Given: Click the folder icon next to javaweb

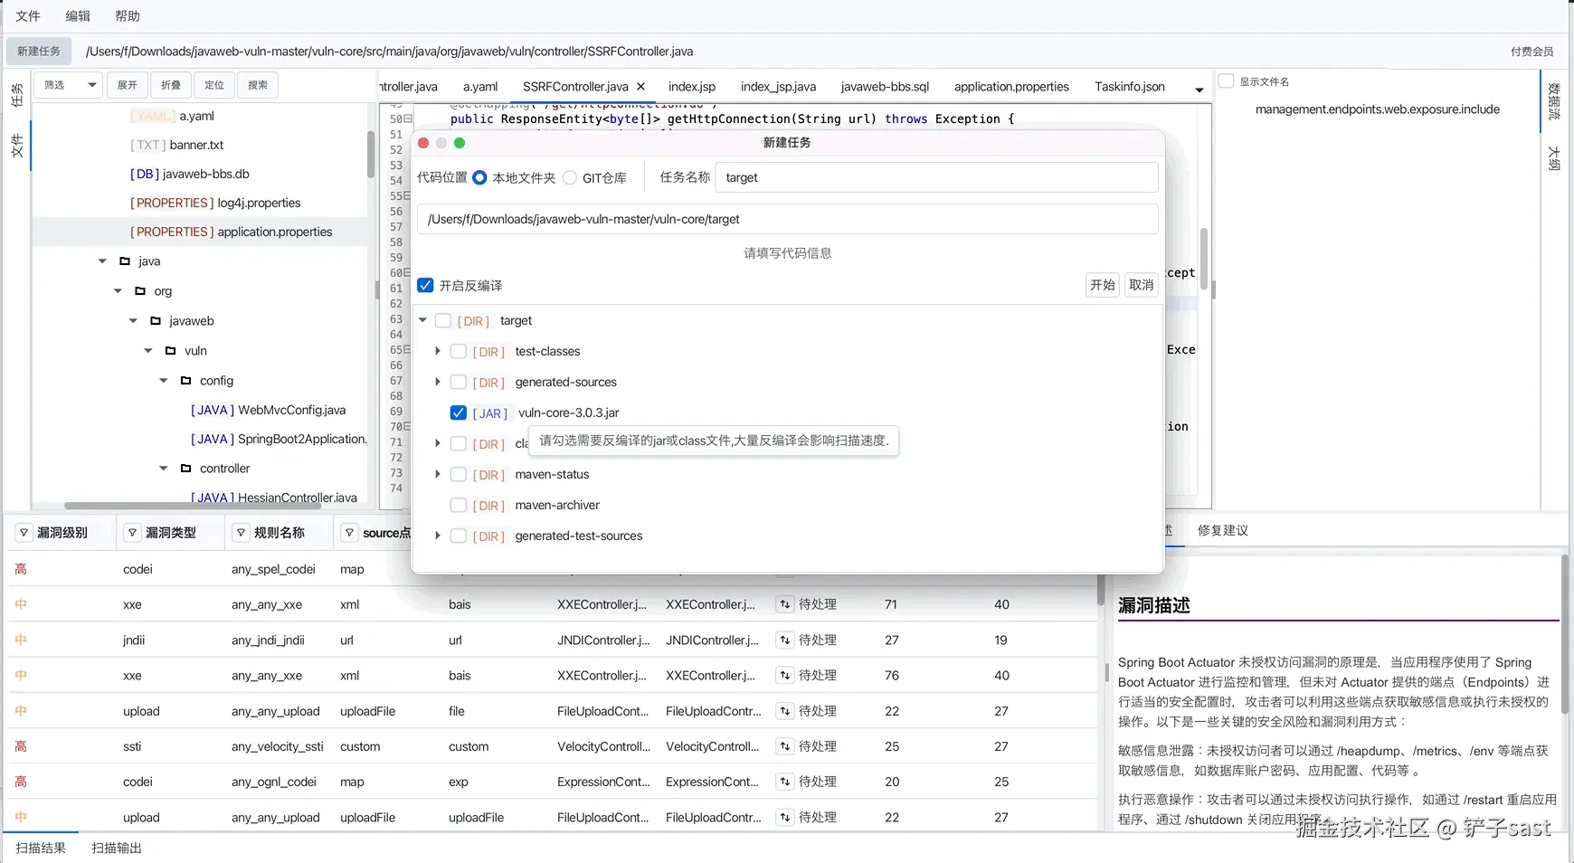Looking at the screenshot, I should pos(156,321).
